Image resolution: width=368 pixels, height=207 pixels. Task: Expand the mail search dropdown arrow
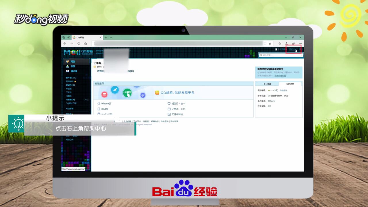(301, 55)
